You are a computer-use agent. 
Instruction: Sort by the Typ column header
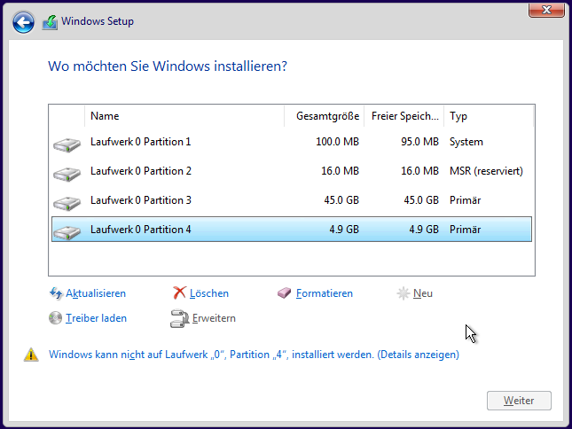pyautogui.click(x=489, y=116)
